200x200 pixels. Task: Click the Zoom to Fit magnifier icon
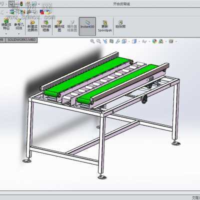coord(92,41)
